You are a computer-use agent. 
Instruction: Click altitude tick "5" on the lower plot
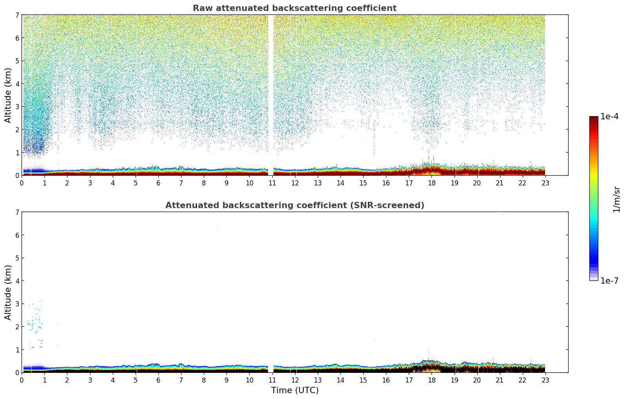click(17, 258)
